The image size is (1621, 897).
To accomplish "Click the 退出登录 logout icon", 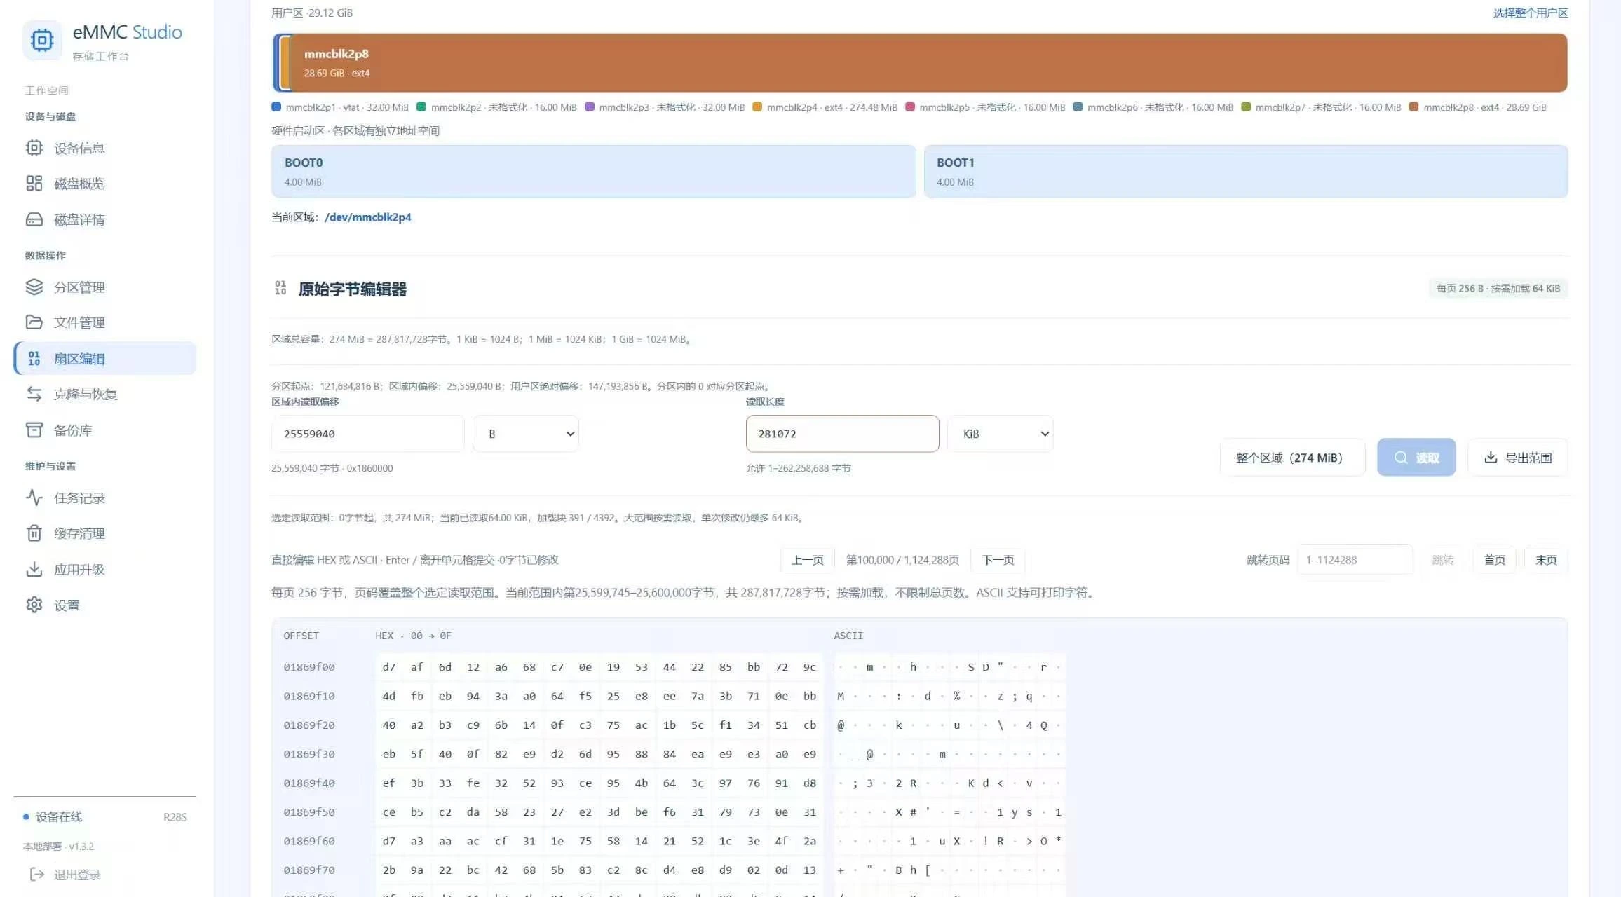I will (x=37, y=874).
